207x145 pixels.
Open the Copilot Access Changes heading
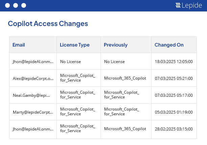(x=48, y=24)
